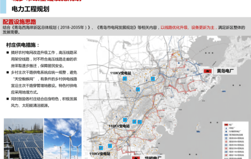Click substation icon directly below top 110KV变电站 label
Screen dimensions: 251x159
pos(125,79)
